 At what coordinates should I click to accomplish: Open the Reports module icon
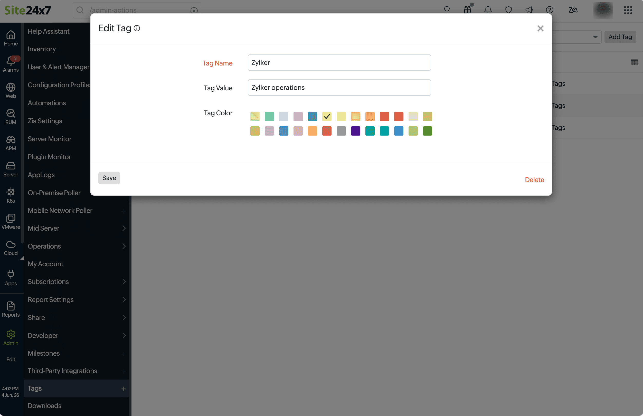point(11,309)
